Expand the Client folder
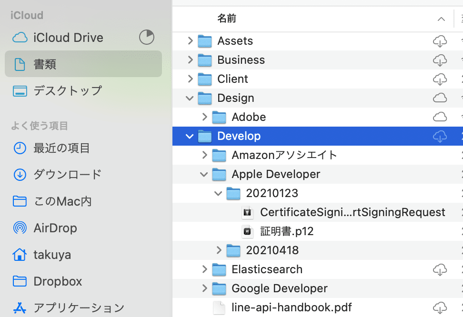This screenshot has height=317, width=463. pyautogui.click(x=190, y=79)
